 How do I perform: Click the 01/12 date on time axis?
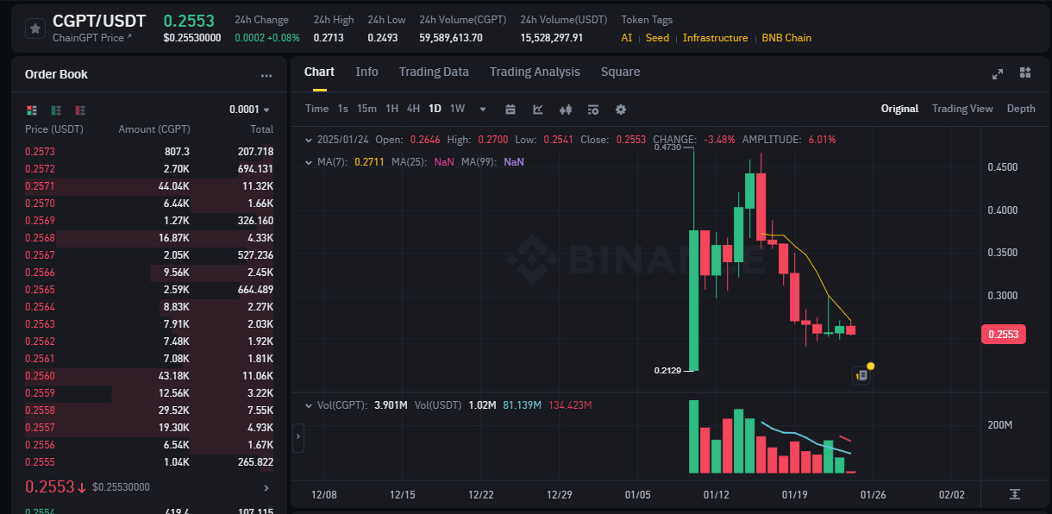click(x=716, y=494)
